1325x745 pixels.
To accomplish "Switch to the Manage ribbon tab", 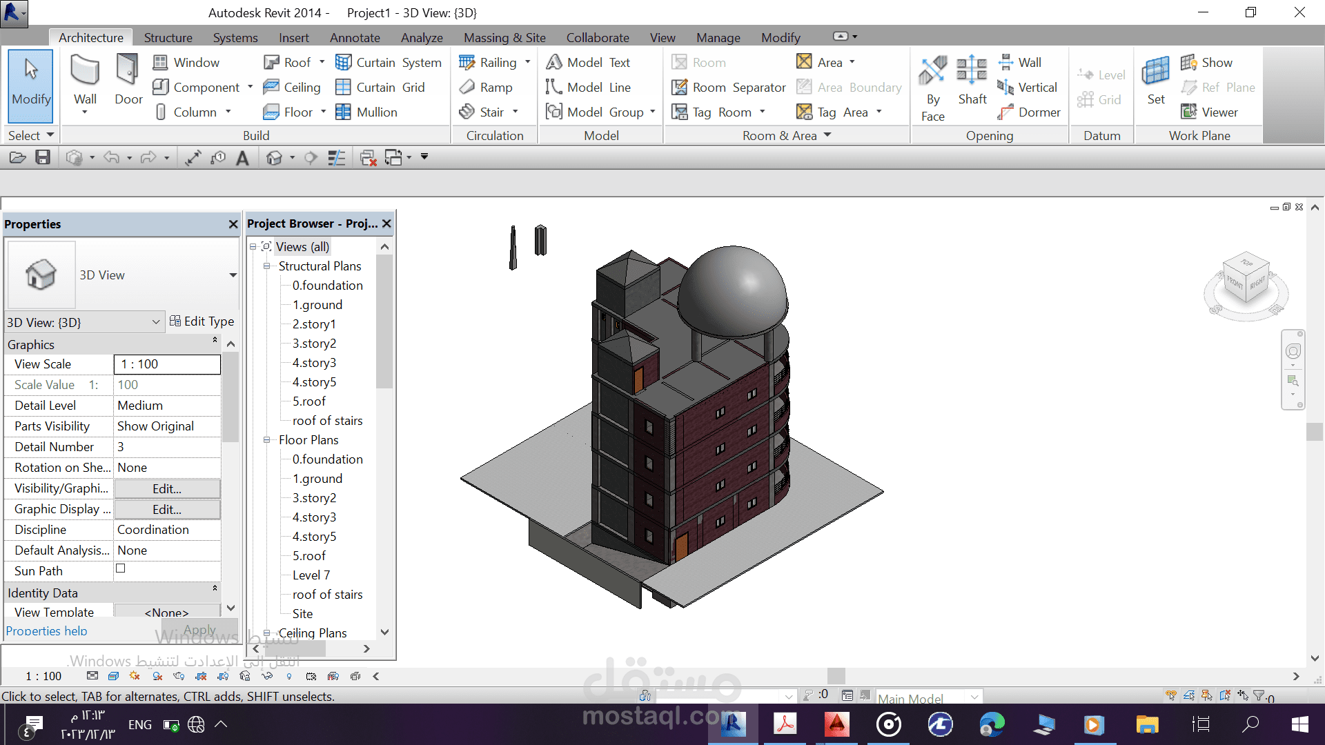I will (718, 37).
